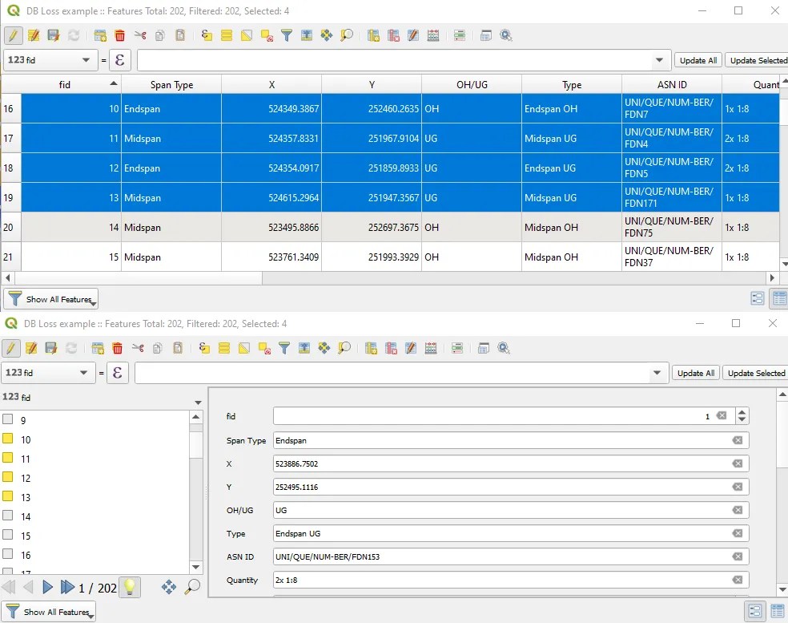Viewport: 788px width, 623px height.
Task: Toggle editing mode with the pencil icon
Action: 14,35
